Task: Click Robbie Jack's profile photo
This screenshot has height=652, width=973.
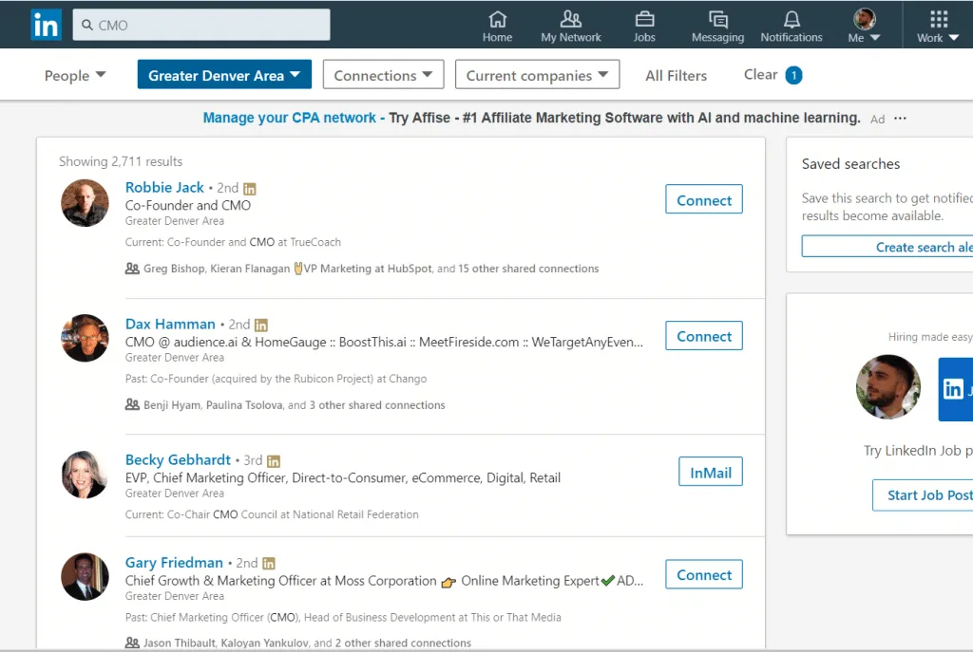Action: tap(85, 203)
